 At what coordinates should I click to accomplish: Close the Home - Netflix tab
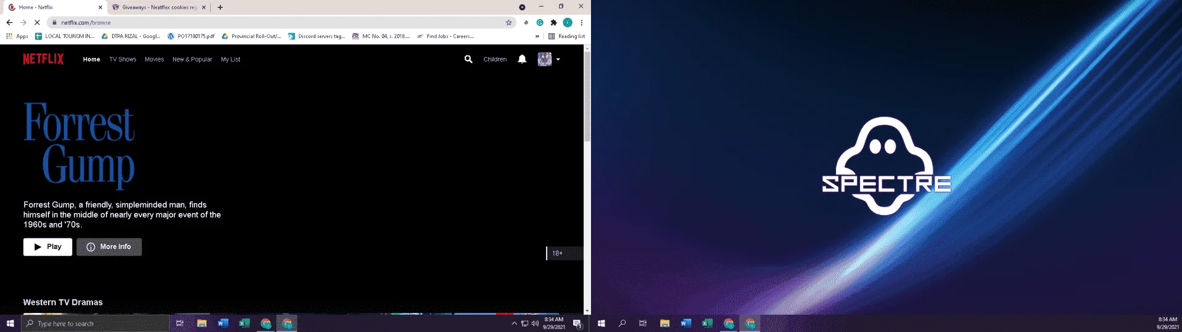pos(100,7)
